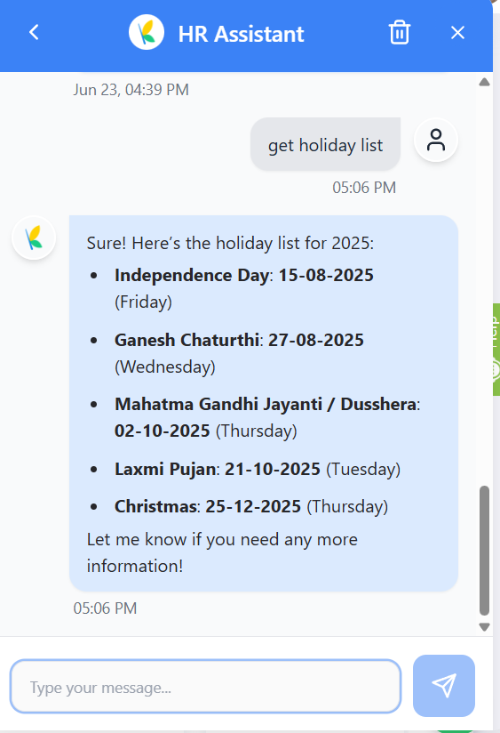The image size is (500, 733).
Task: Select the Ganesh Chaturthi holiday entry
Action: pos(239,353)
